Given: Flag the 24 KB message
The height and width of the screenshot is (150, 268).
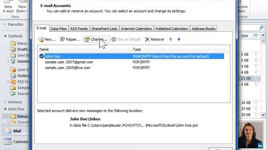Looking at the screenshot, I should tap(256, 103).
